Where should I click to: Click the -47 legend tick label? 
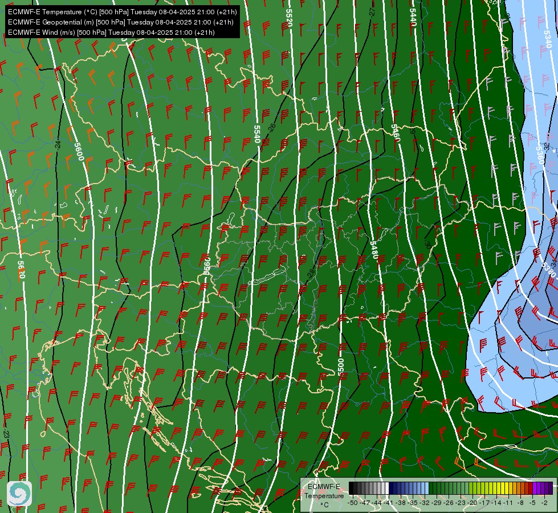coord(365,503)
